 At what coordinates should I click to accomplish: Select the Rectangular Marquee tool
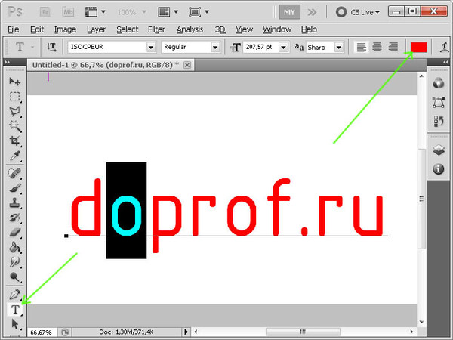pos(14,96)
